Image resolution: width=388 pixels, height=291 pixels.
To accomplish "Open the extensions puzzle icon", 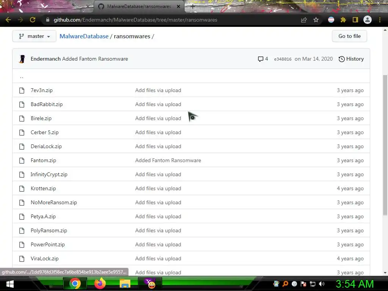I will point(343,20).
